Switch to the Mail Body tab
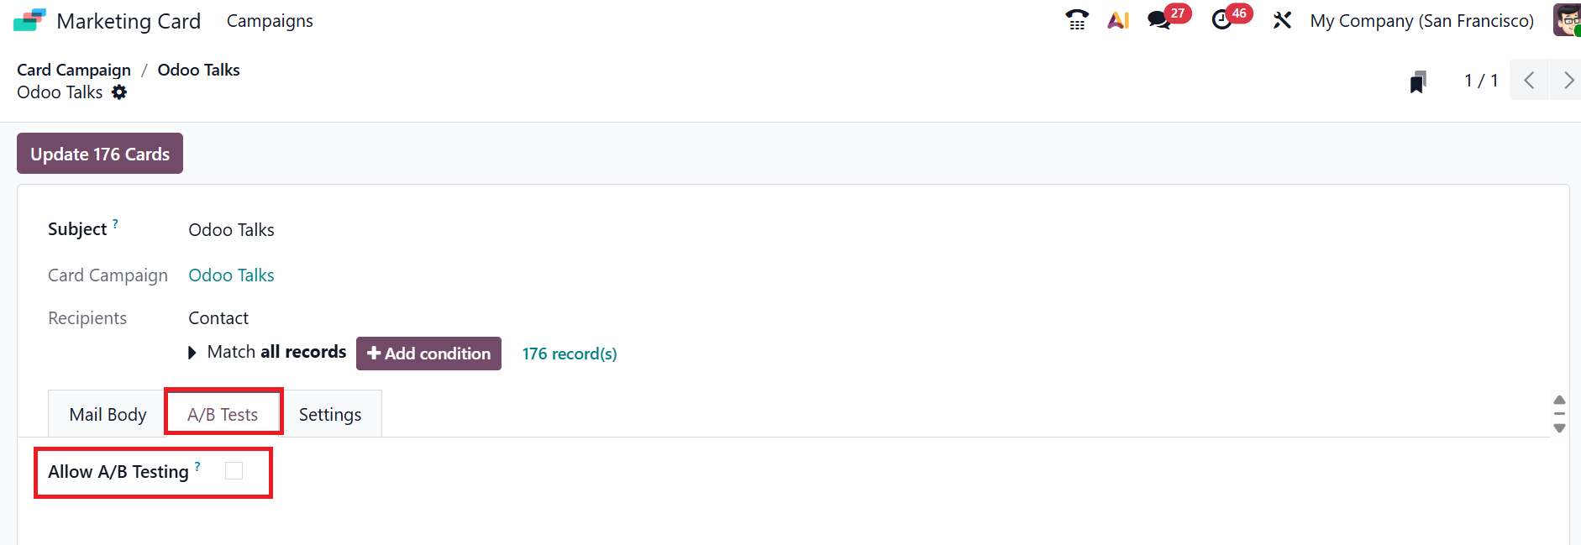1581x545 pixels. [108, 415]
